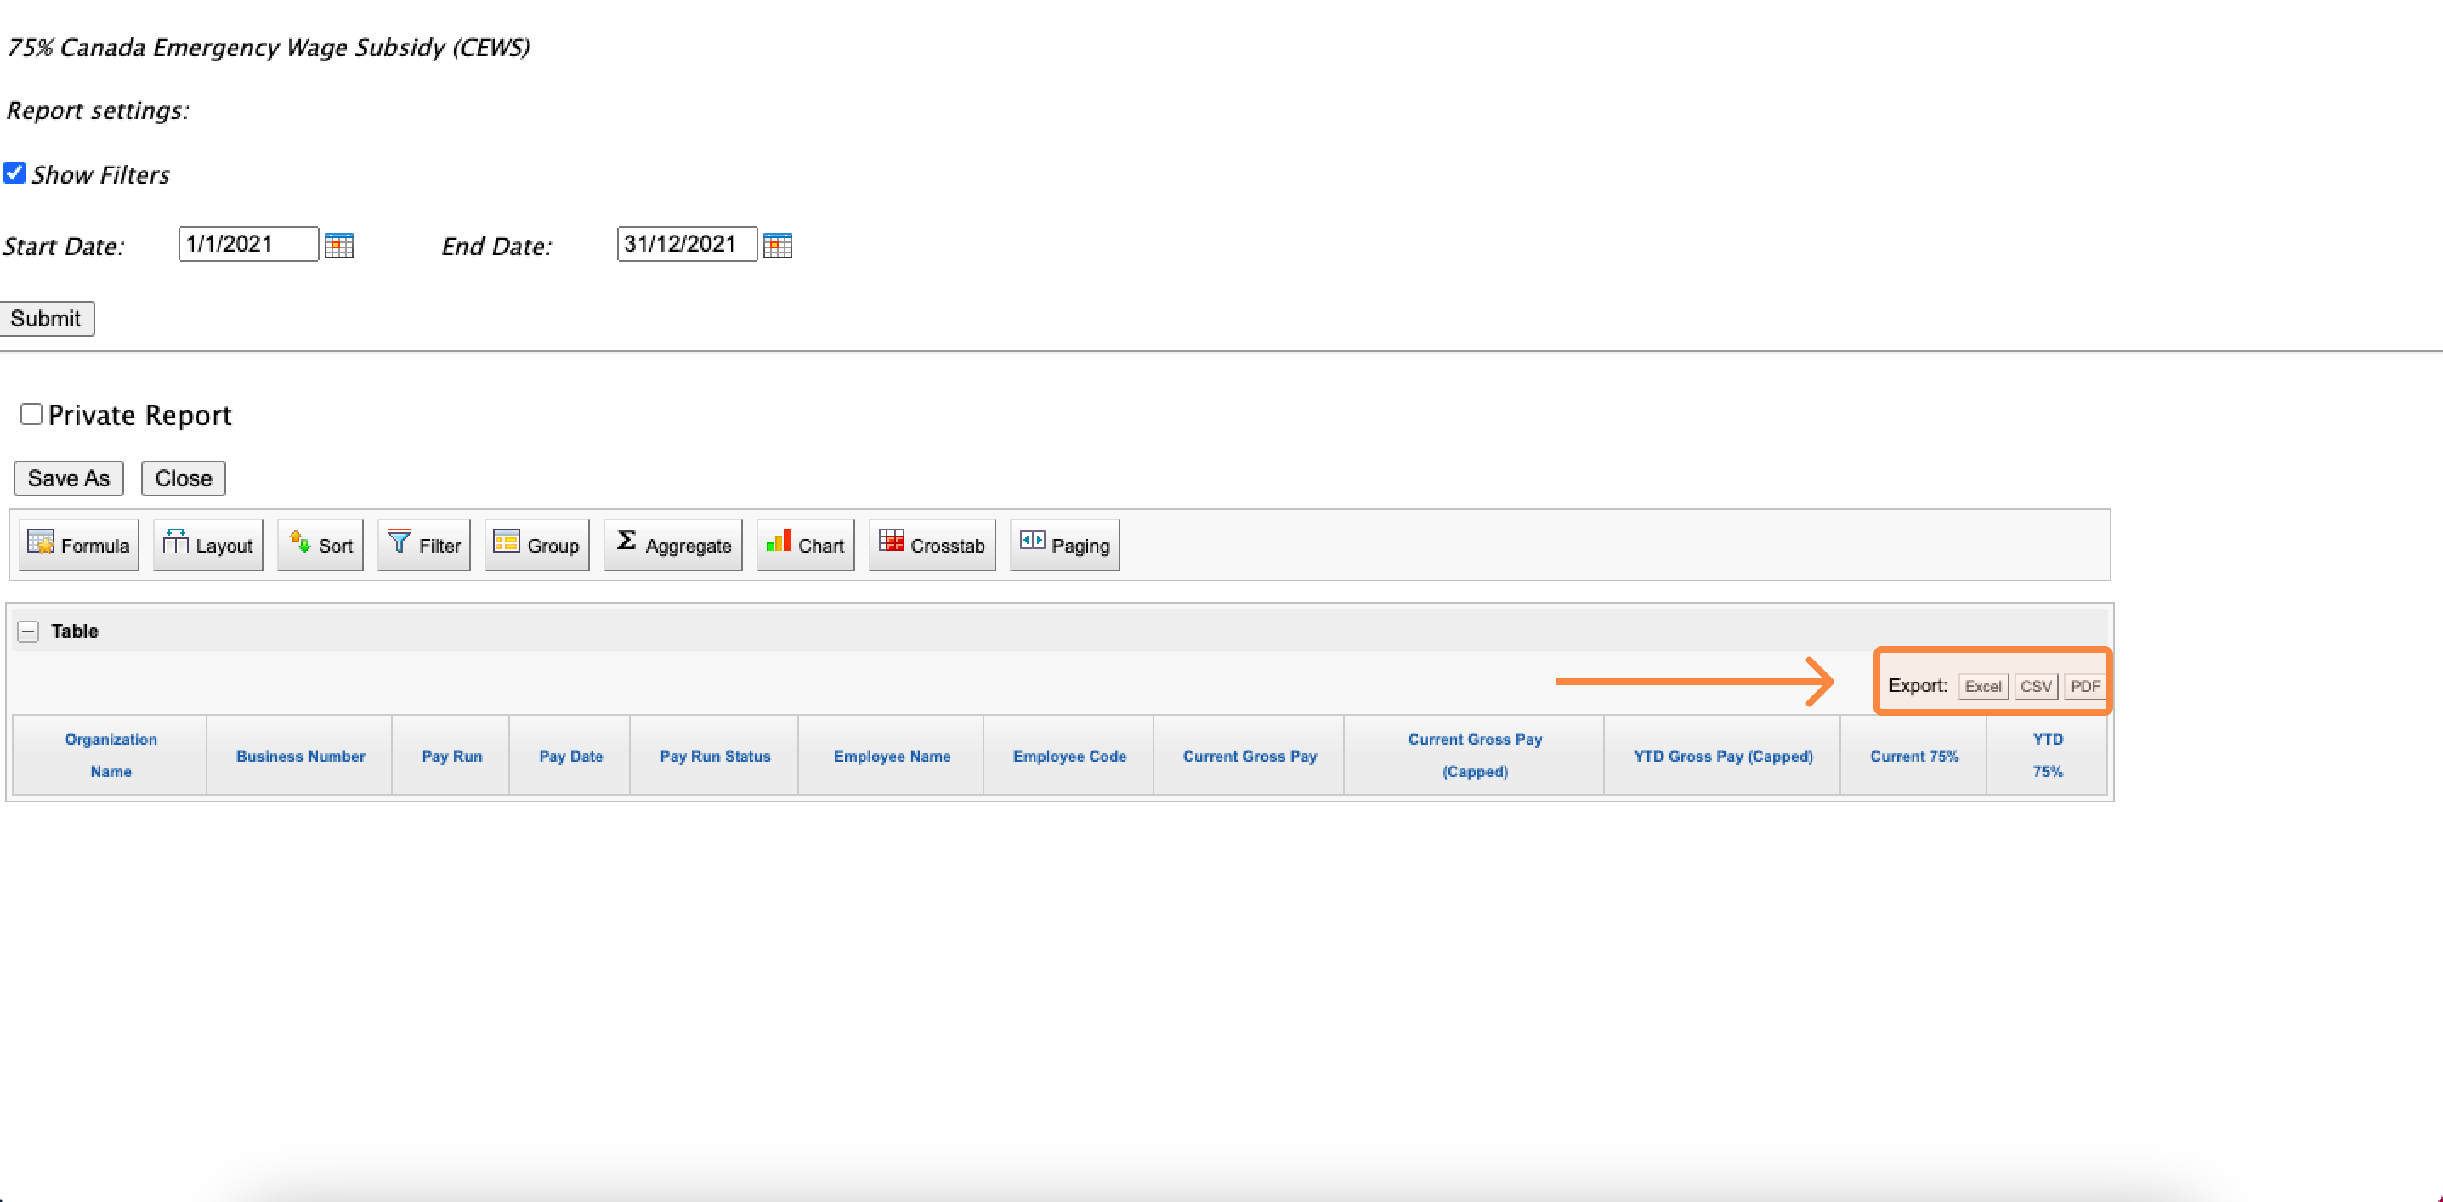This screenshot has height=1202, width=2443.
Task: Open the Layout tool
Action: click(x=207, y=545)
